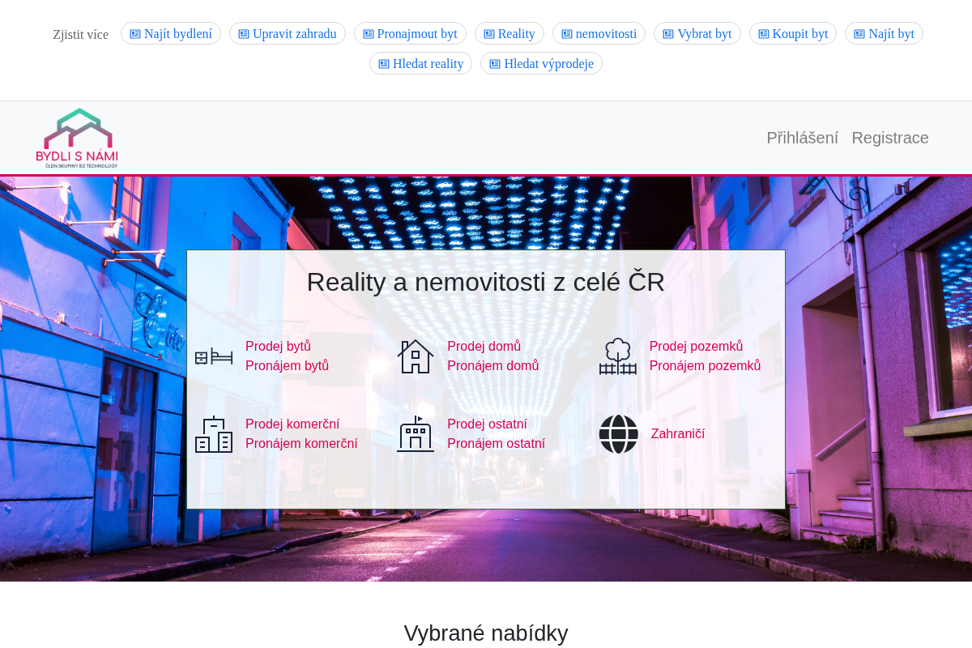This screenshot has width=972, height=648.
Task: Go to Pronájem komerční link
Action: click(301, 444)
